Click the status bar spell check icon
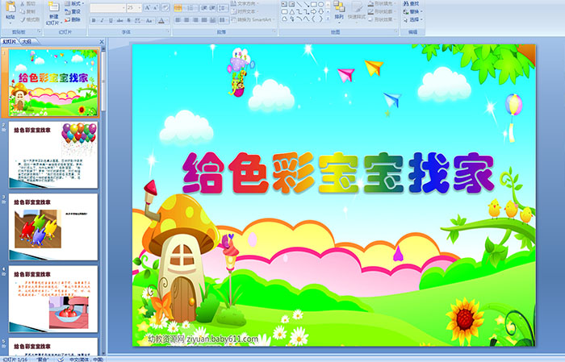The height and width of the screenshot is (362, 565). click(x=61, y=360)
